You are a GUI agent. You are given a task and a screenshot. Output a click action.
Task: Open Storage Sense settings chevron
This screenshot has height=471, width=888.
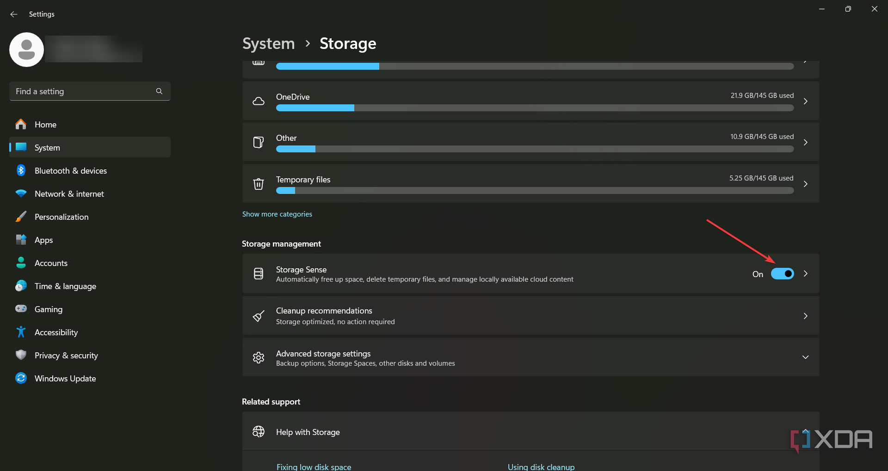(806, 274)
